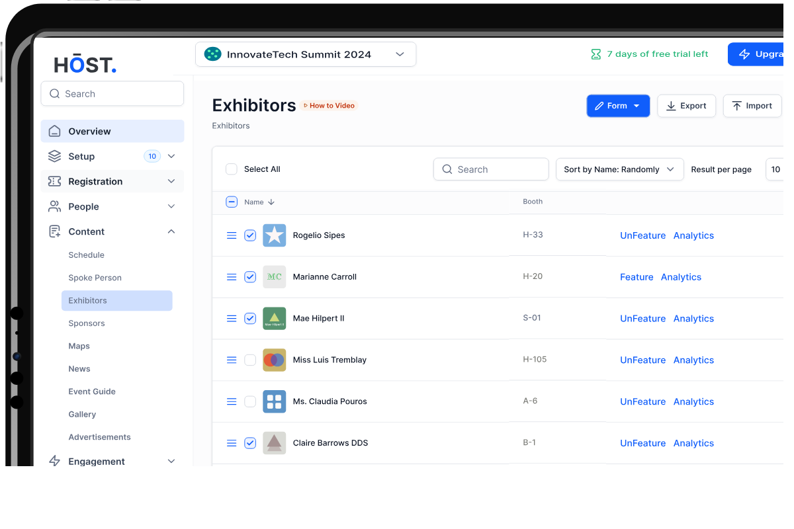Click the Engagement lightning icon
Image resolution: width=794 pixels, height=529 pixels.
[55, 461]
